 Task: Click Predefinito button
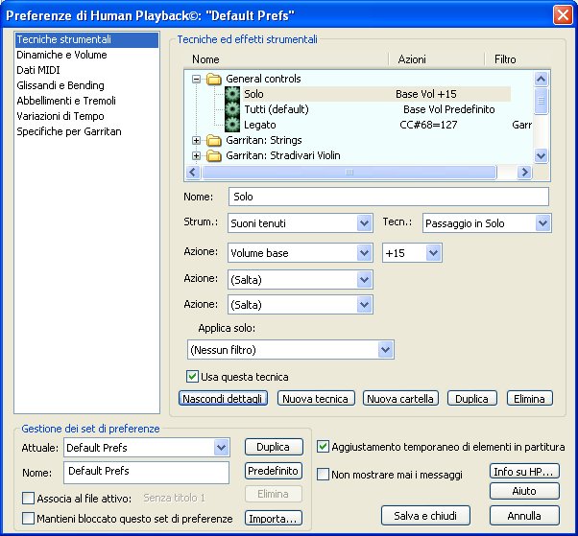pyautogui.click(x=274, y=471)
